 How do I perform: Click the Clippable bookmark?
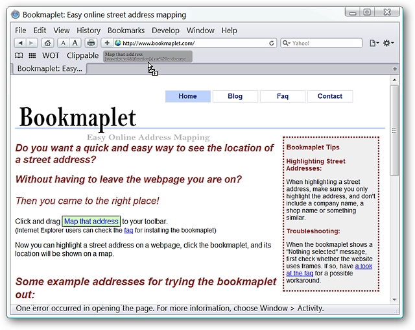(82, 55)
